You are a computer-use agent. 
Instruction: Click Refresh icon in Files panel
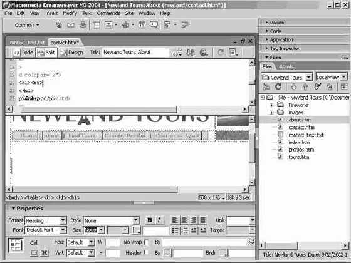[278, 87]
